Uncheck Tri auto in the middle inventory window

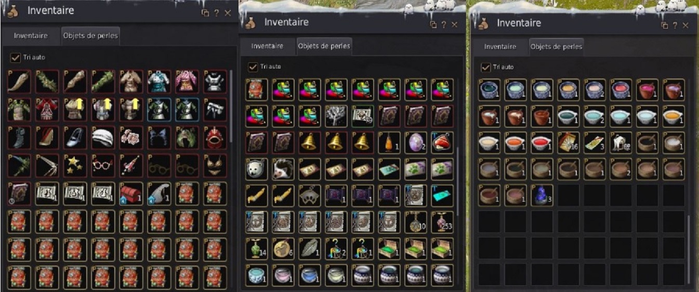point(253,67)
